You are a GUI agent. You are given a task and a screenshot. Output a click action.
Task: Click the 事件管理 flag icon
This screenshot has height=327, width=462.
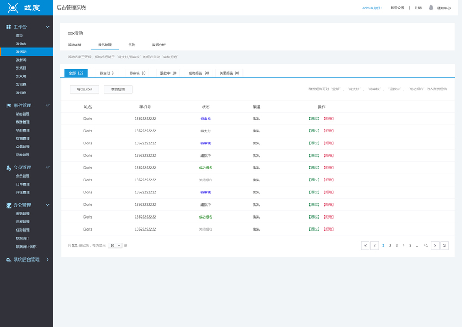[9, 106]
